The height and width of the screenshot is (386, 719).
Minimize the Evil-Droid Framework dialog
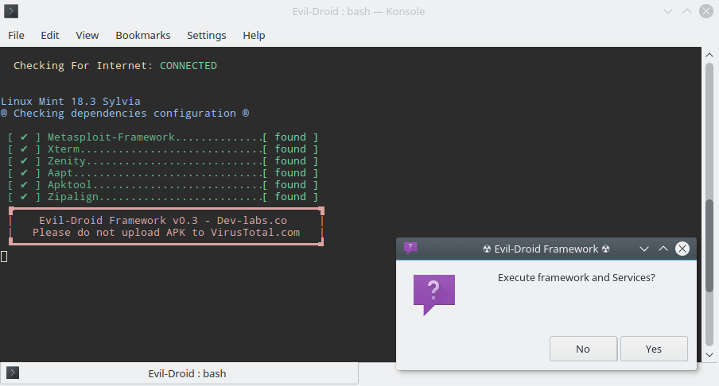tap(645, 249)
